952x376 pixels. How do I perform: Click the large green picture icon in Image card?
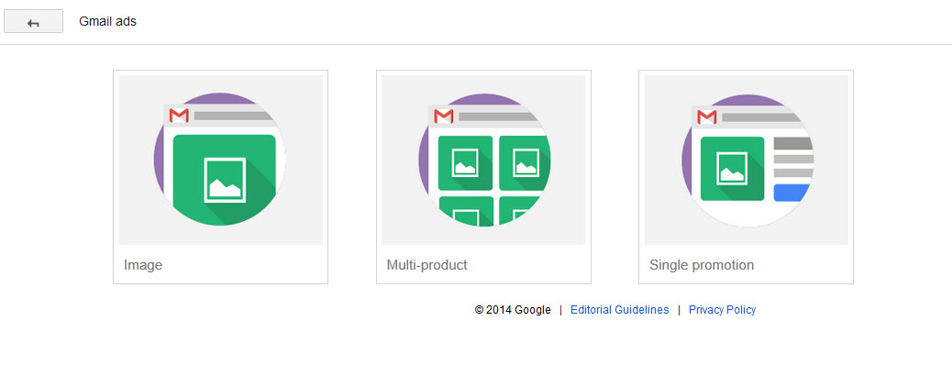pyautogui.click(x=225, y=180)
